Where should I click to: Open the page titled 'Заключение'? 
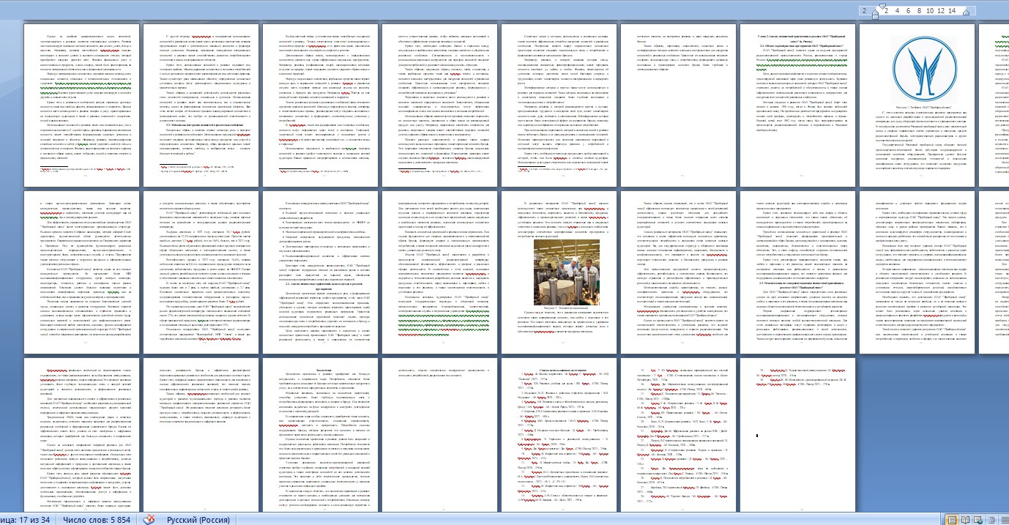click(x=319, y=433)
